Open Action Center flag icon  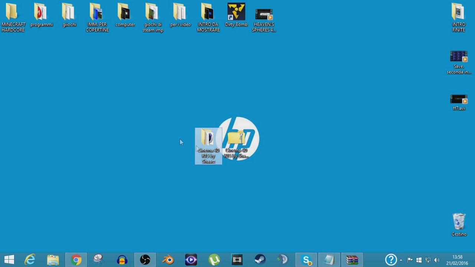point(410,260)
